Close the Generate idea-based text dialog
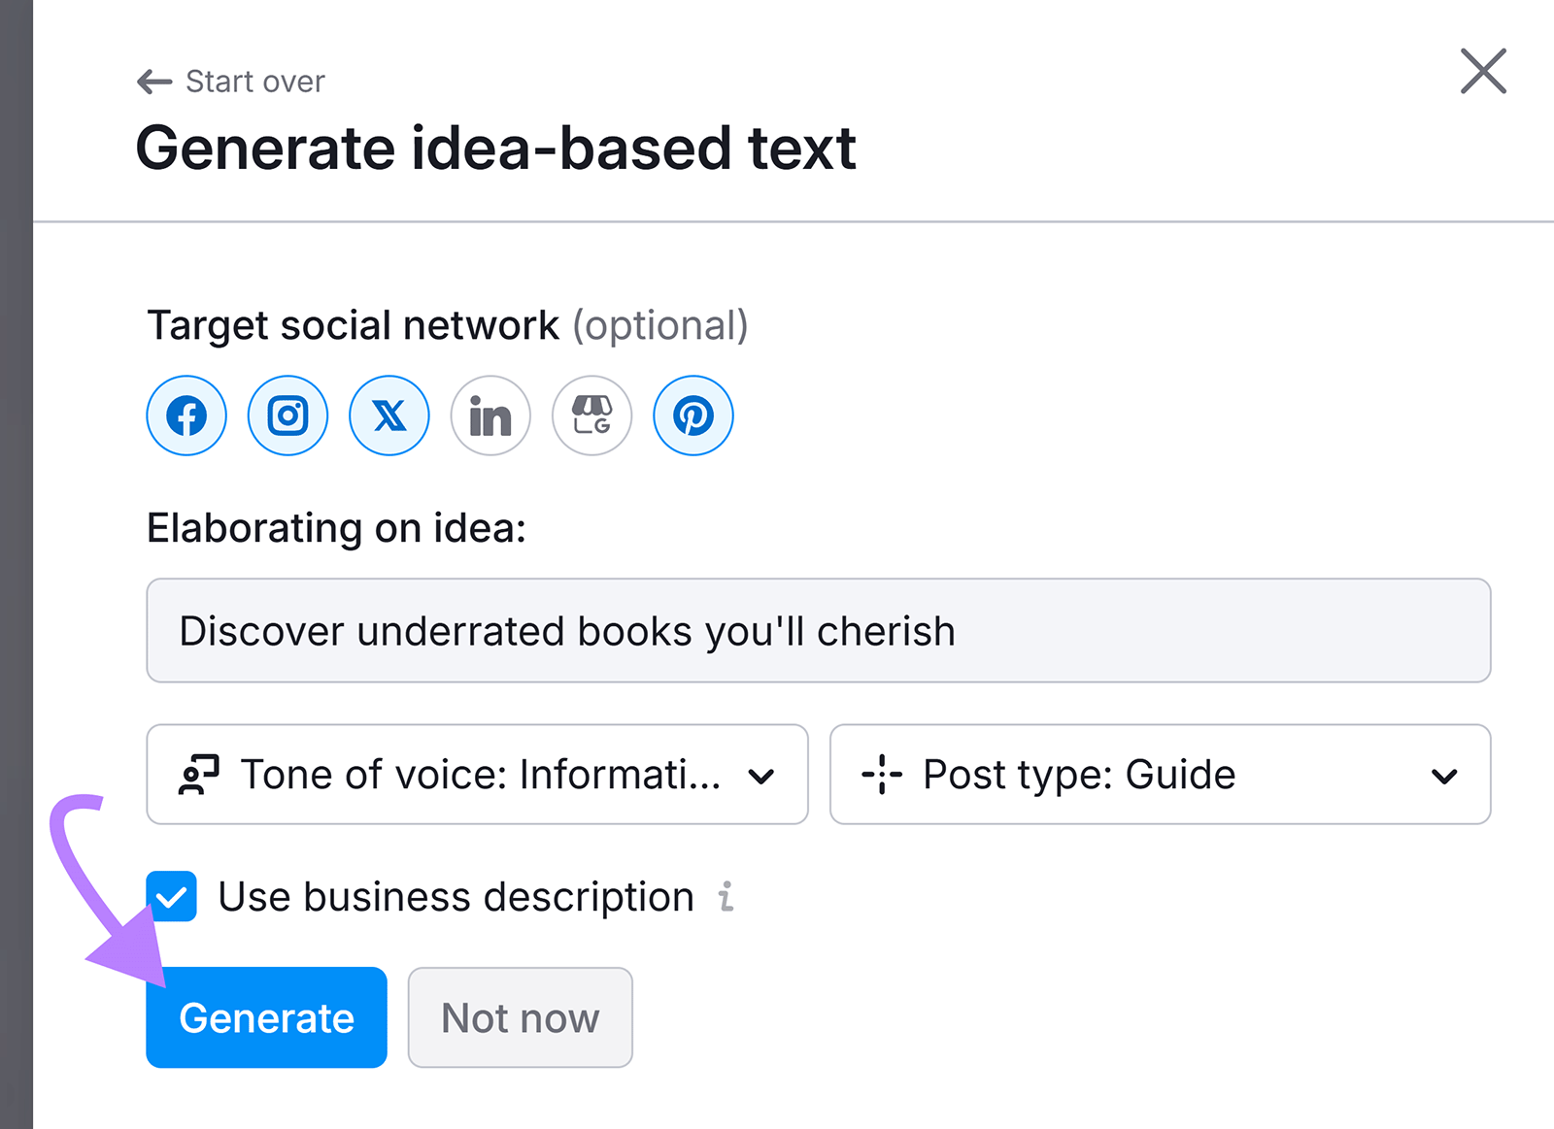Image resolution: width=1554 pixels, height=1129 pixels. pyautogui.click(x=1483, y=71)
